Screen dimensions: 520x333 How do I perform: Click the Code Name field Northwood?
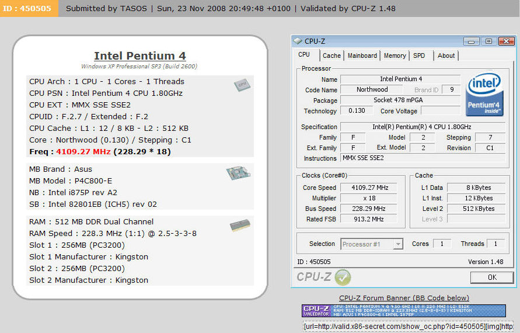[x=372, y=89]
